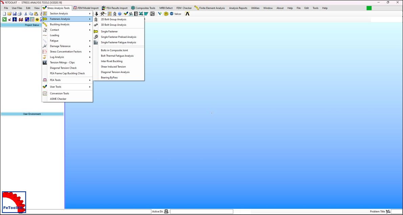Click the notebook toolbar icon
The height and width of the screenshot is (215, 403).
tap(136, 14)
